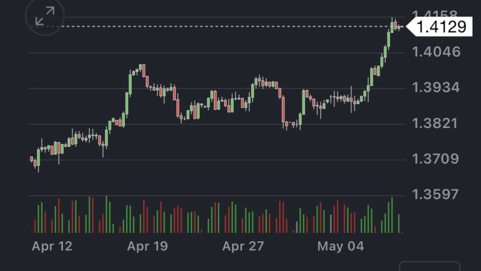Image resolution: width=481 pixels, height=271 pixels.
Task: Select the 1.4046 price axis label
Action: coord(436,52)
